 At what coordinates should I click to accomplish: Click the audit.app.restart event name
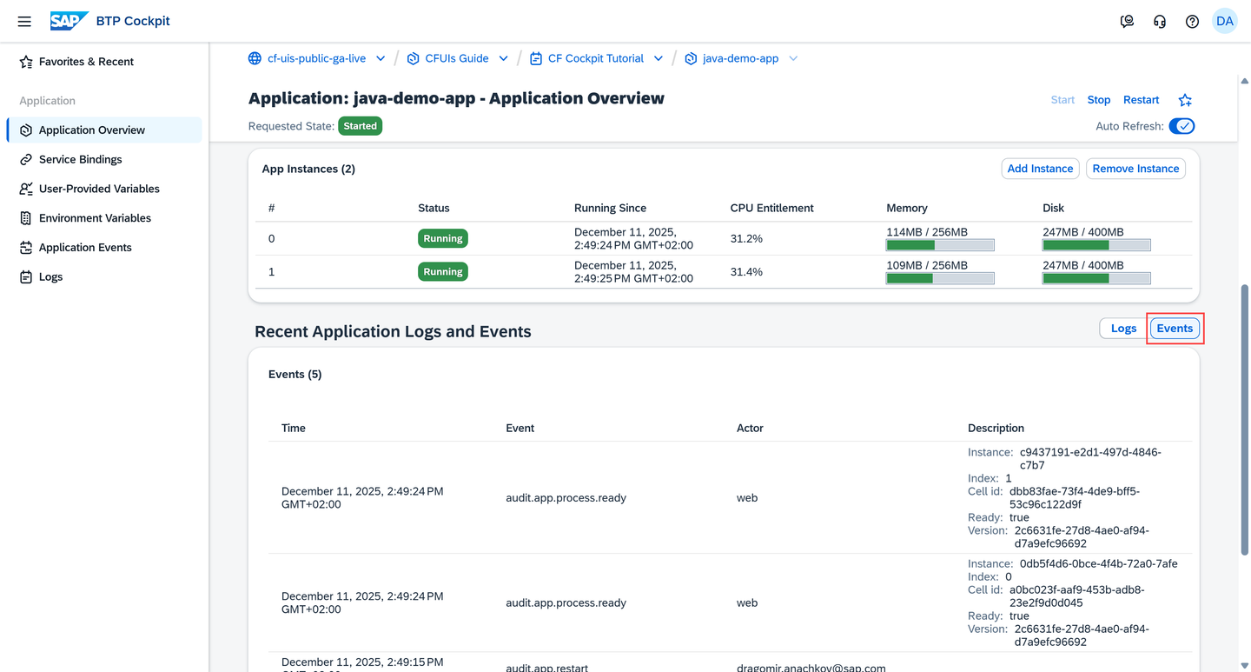(x=547, y=668)
